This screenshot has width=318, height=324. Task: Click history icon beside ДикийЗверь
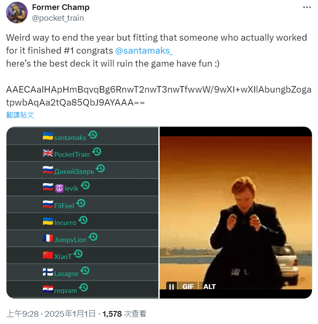[x=100, y=169]
